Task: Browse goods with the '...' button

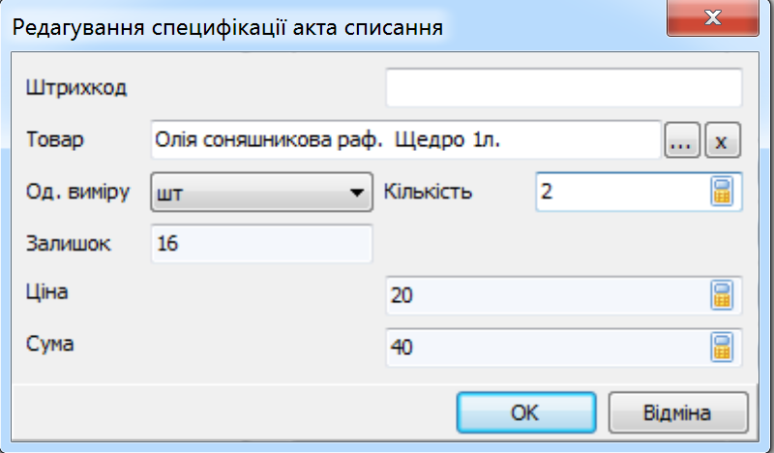Action: pyautogui.click(x=682, y=140)
